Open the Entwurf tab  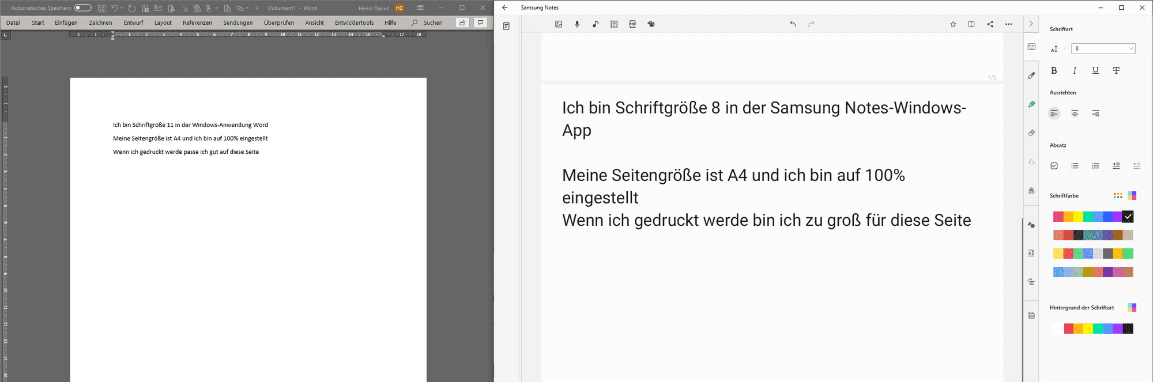pos(133,22)
